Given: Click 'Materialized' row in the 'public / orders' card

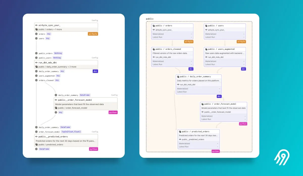Looking at the screenshot, I should (172, 34).
